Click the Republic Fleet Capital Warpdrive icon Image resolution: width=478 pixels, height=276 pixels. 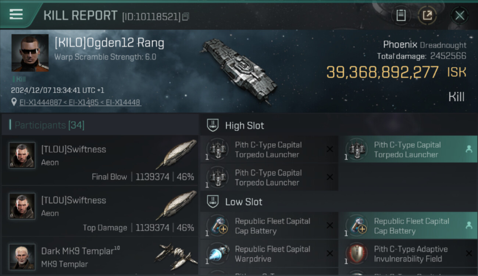click(x=218, y=254)
